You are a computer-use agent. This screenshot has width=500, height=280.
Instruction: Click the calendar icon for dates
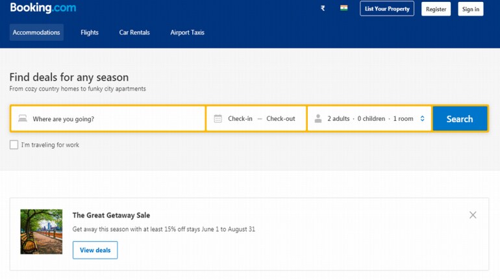[x=218, y=119]
